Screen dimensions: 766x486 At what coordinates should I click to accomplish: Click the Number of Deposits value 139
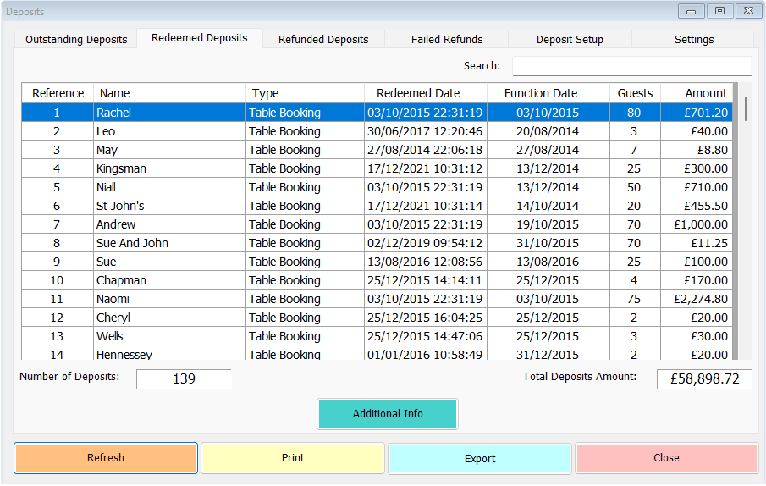[184, 378]
